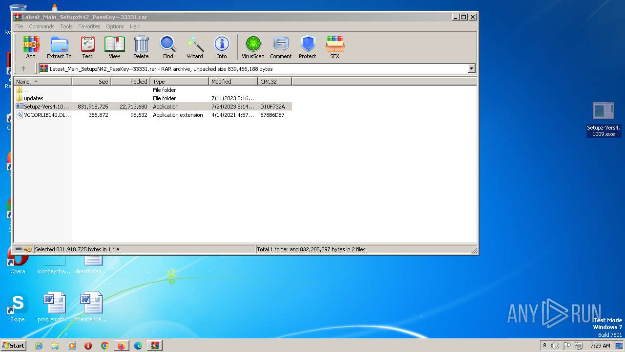Image resolution: width=625 pixels, height=352 pixels.
Task: Open the View toolbar icon
Action: (114, 47)
